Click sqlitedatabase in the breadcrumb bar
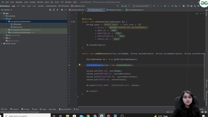This screenshot has width=208, height=117. 51,6
